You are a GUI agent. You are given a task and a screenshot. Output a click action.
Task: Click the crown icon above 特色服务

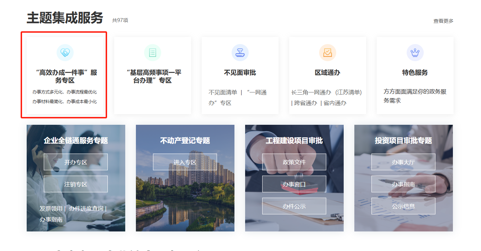pyautogui.click(x=415, y=53)
